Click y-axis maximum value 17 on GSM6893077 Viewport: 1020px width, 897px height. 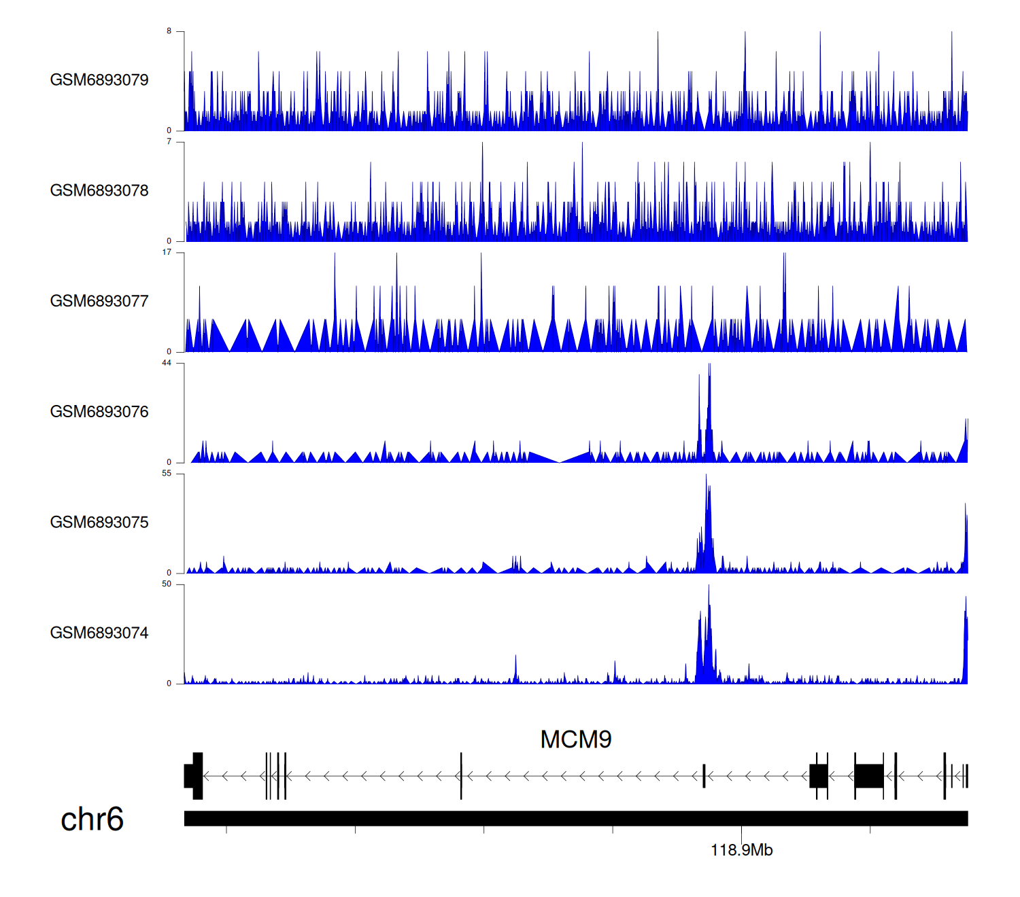[x=167, y=253]
